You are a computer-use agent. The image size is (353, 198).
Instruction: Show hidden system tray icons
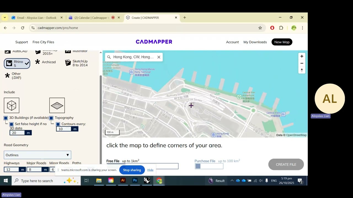pyautogui.click(x=232, y=181)
